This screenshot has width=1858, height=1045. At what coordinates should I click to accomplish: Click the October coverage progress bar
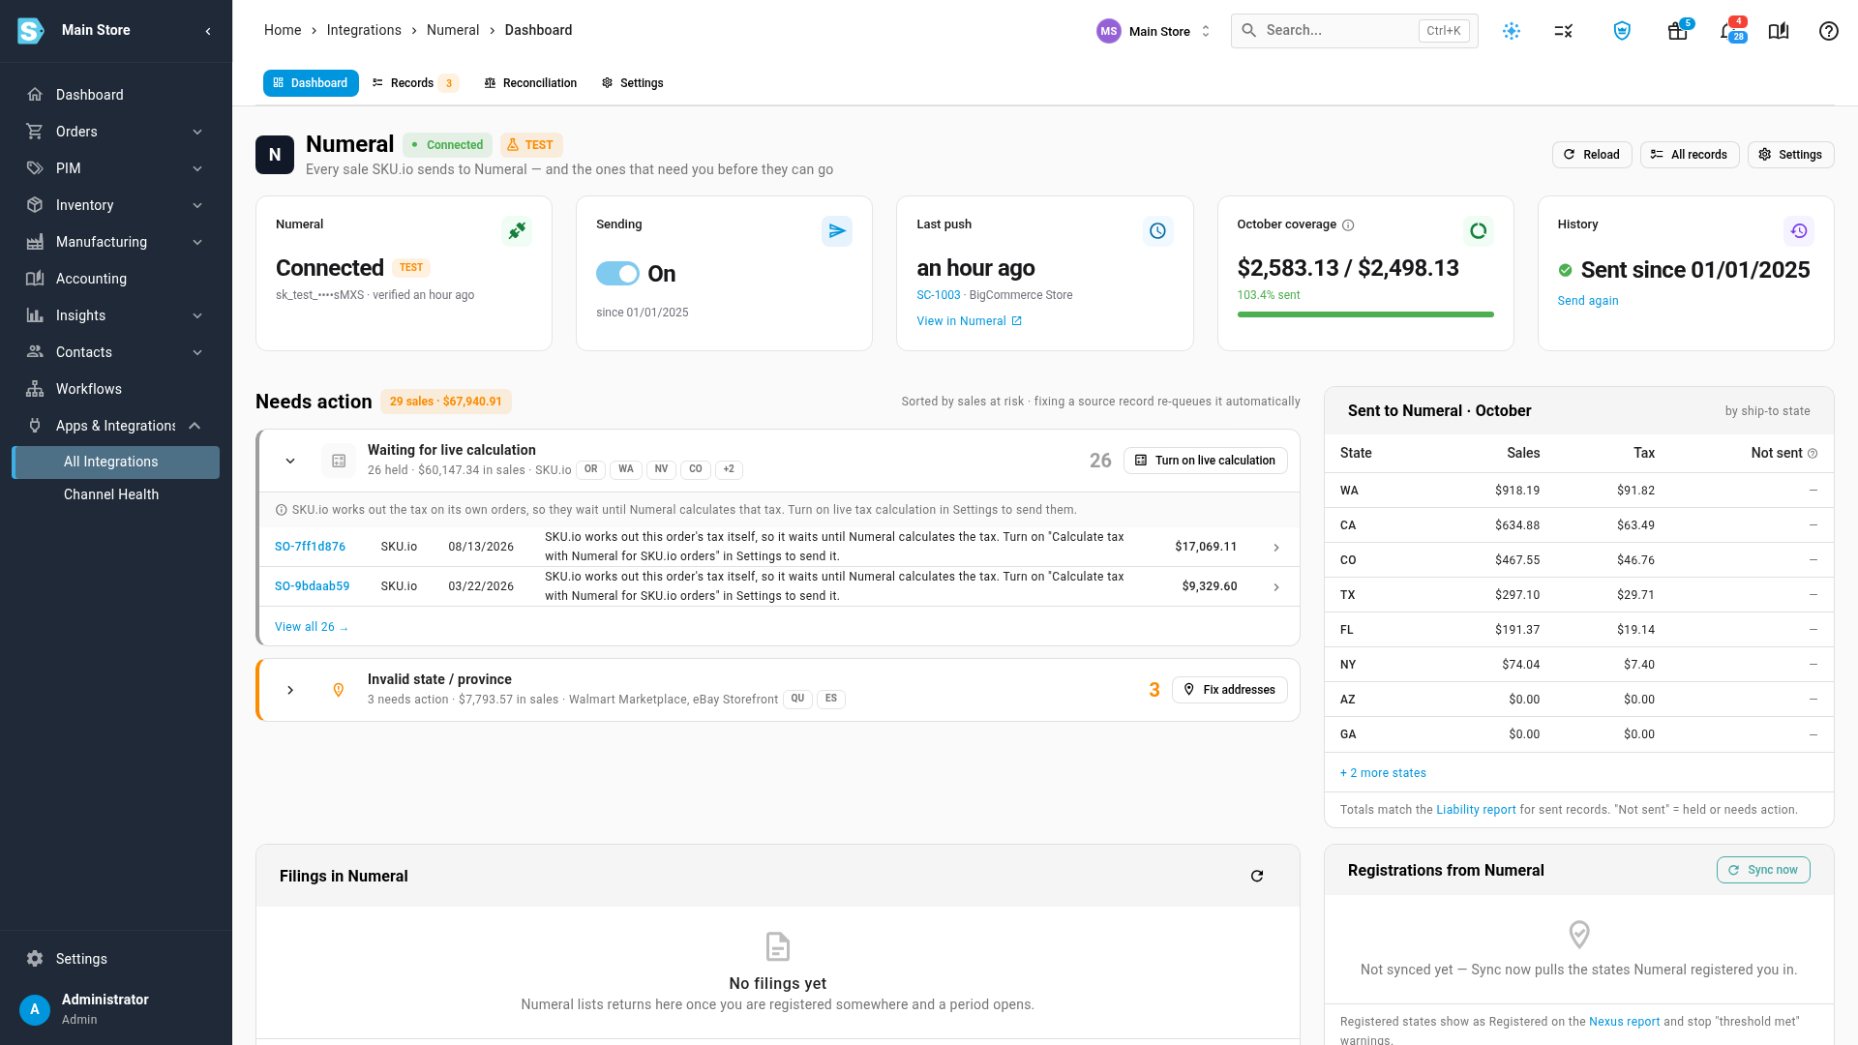coord(1365,314)
